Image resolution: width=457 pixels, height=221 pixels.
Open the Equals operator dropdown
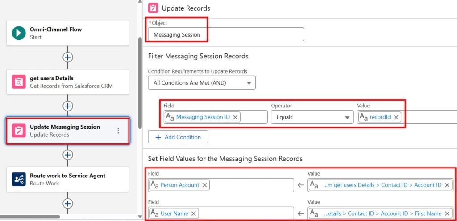pos(312,117)
